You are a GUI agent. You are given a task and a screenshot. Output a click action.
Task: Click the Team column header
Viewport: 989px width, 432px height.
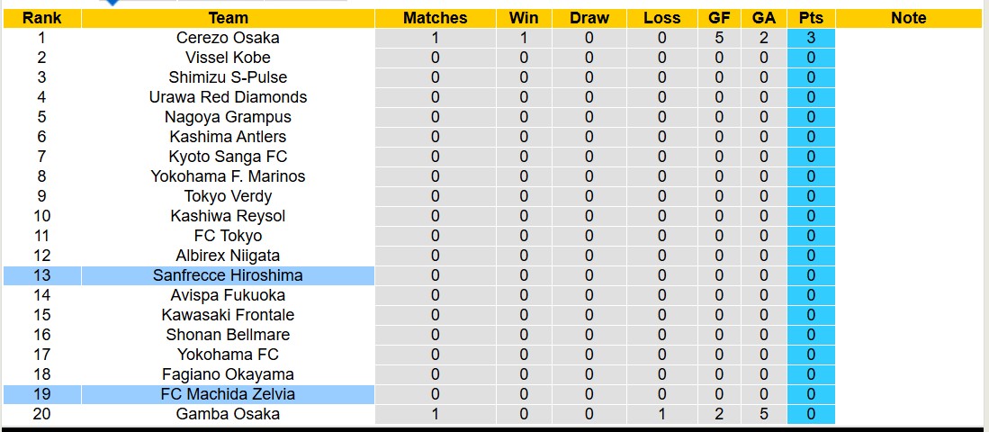click(228, 18)
